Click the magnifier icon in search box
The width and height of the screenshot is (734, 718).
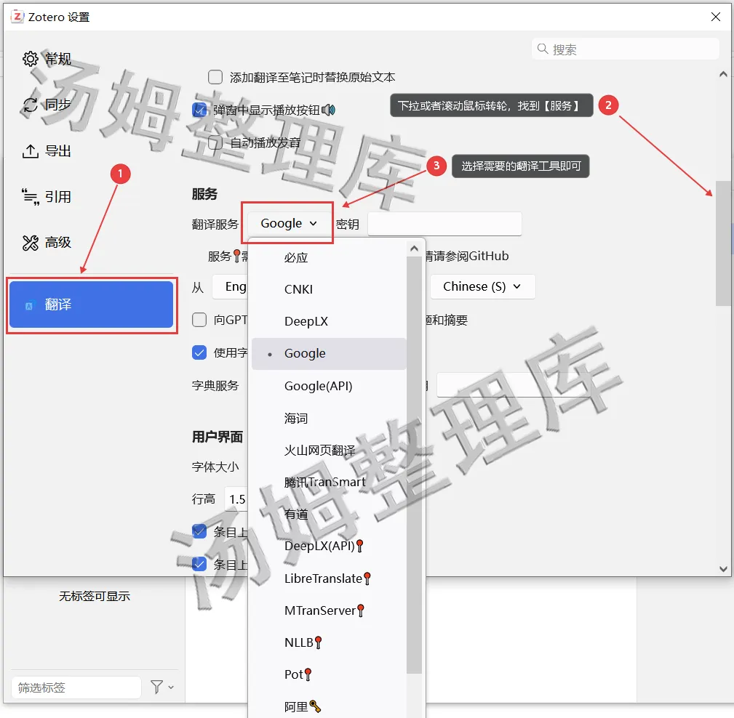point(543,49)
